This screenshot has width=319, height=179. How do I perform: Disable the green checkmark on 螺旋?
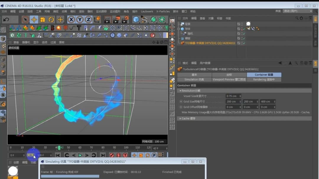243,38
